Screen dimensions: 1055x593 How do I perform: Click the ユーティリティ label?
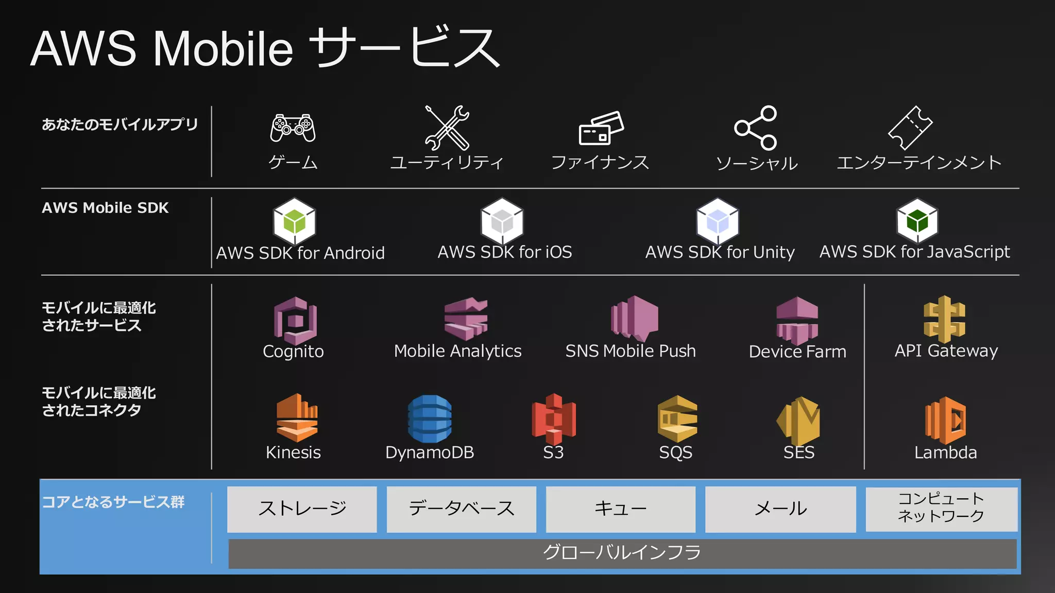(x=447, y=162)
